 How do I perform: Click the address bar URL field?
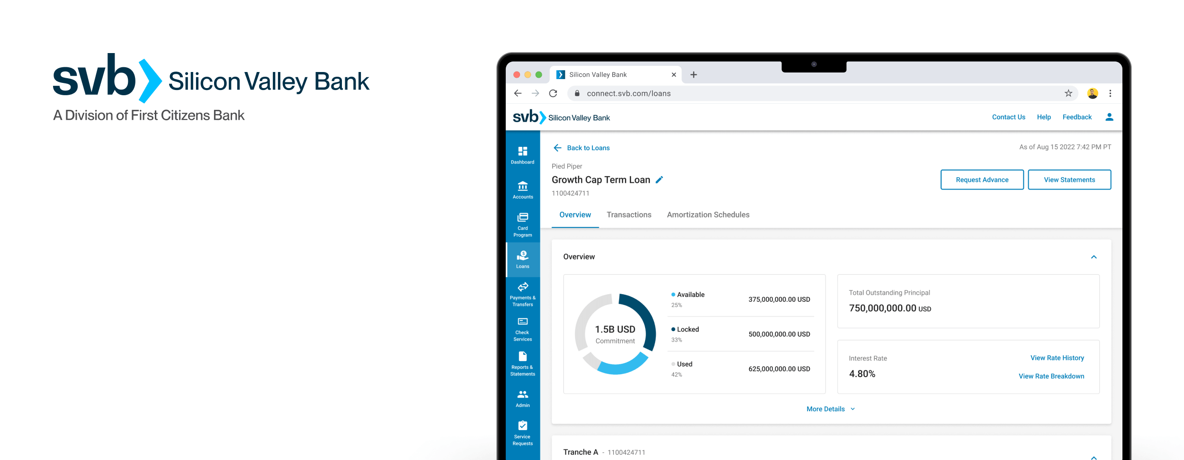tap(822, 93)
